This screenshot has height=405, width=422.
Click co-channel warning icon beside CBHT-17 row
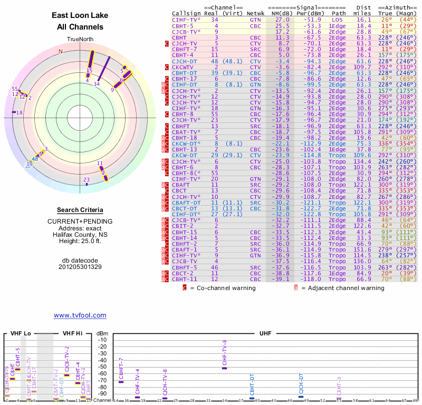point(167,79)
